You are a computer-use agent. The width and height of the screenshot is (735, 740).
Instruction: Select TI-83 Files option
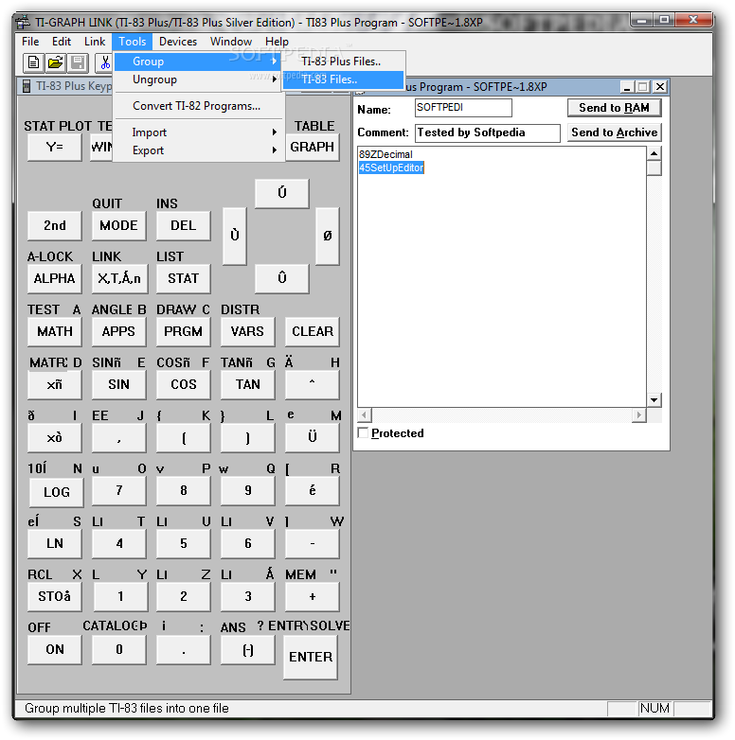[343, 79]
